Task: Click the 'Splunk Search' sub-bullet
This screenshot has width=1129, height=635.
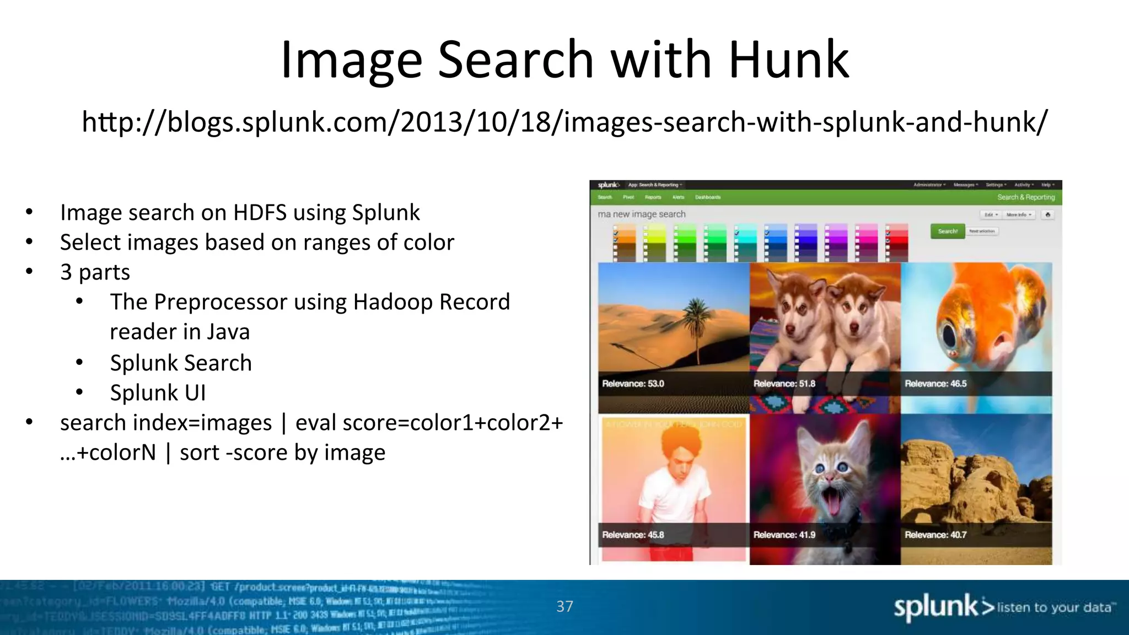Action: 181,363
